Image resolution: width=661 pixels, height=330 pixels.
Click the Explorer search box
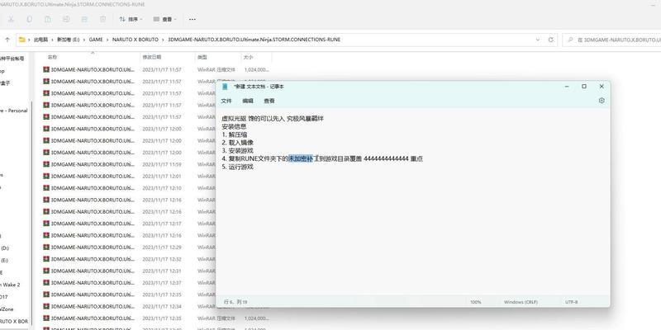pyautogui.click(x=611, y=40)
